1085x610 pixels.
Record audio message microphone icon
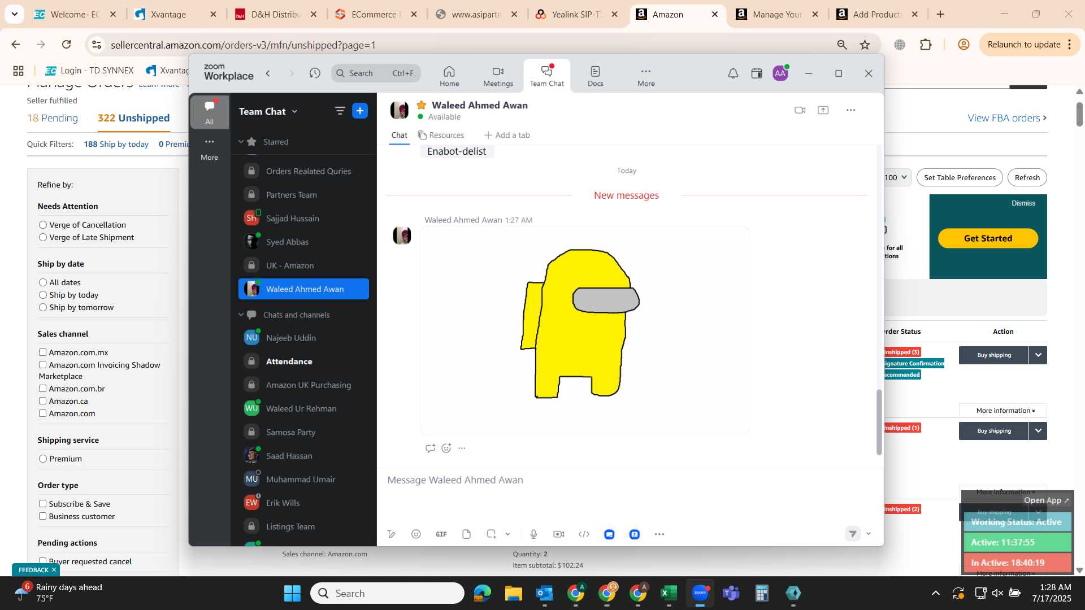pyautogui.click(x=533, y=534)
